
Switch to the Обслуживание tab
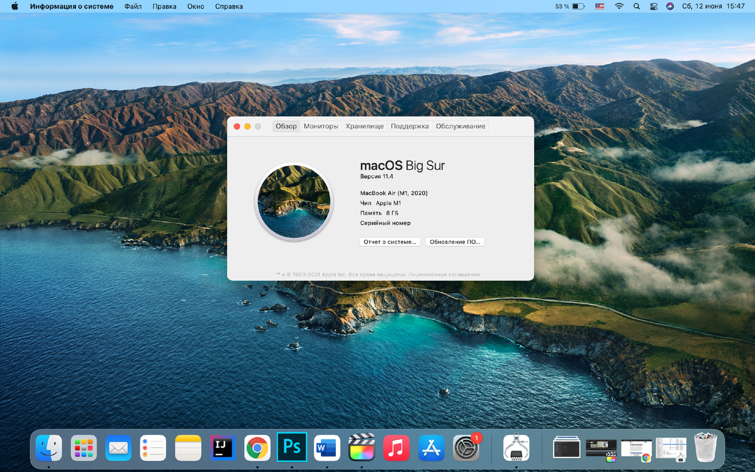pos(461,126)
